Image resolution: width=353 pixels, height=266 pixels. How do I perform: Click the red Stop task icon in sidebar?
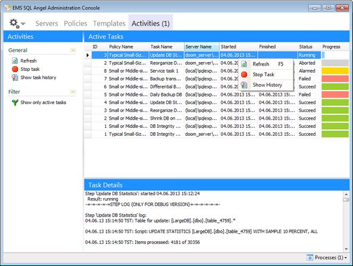click(15, 69)
